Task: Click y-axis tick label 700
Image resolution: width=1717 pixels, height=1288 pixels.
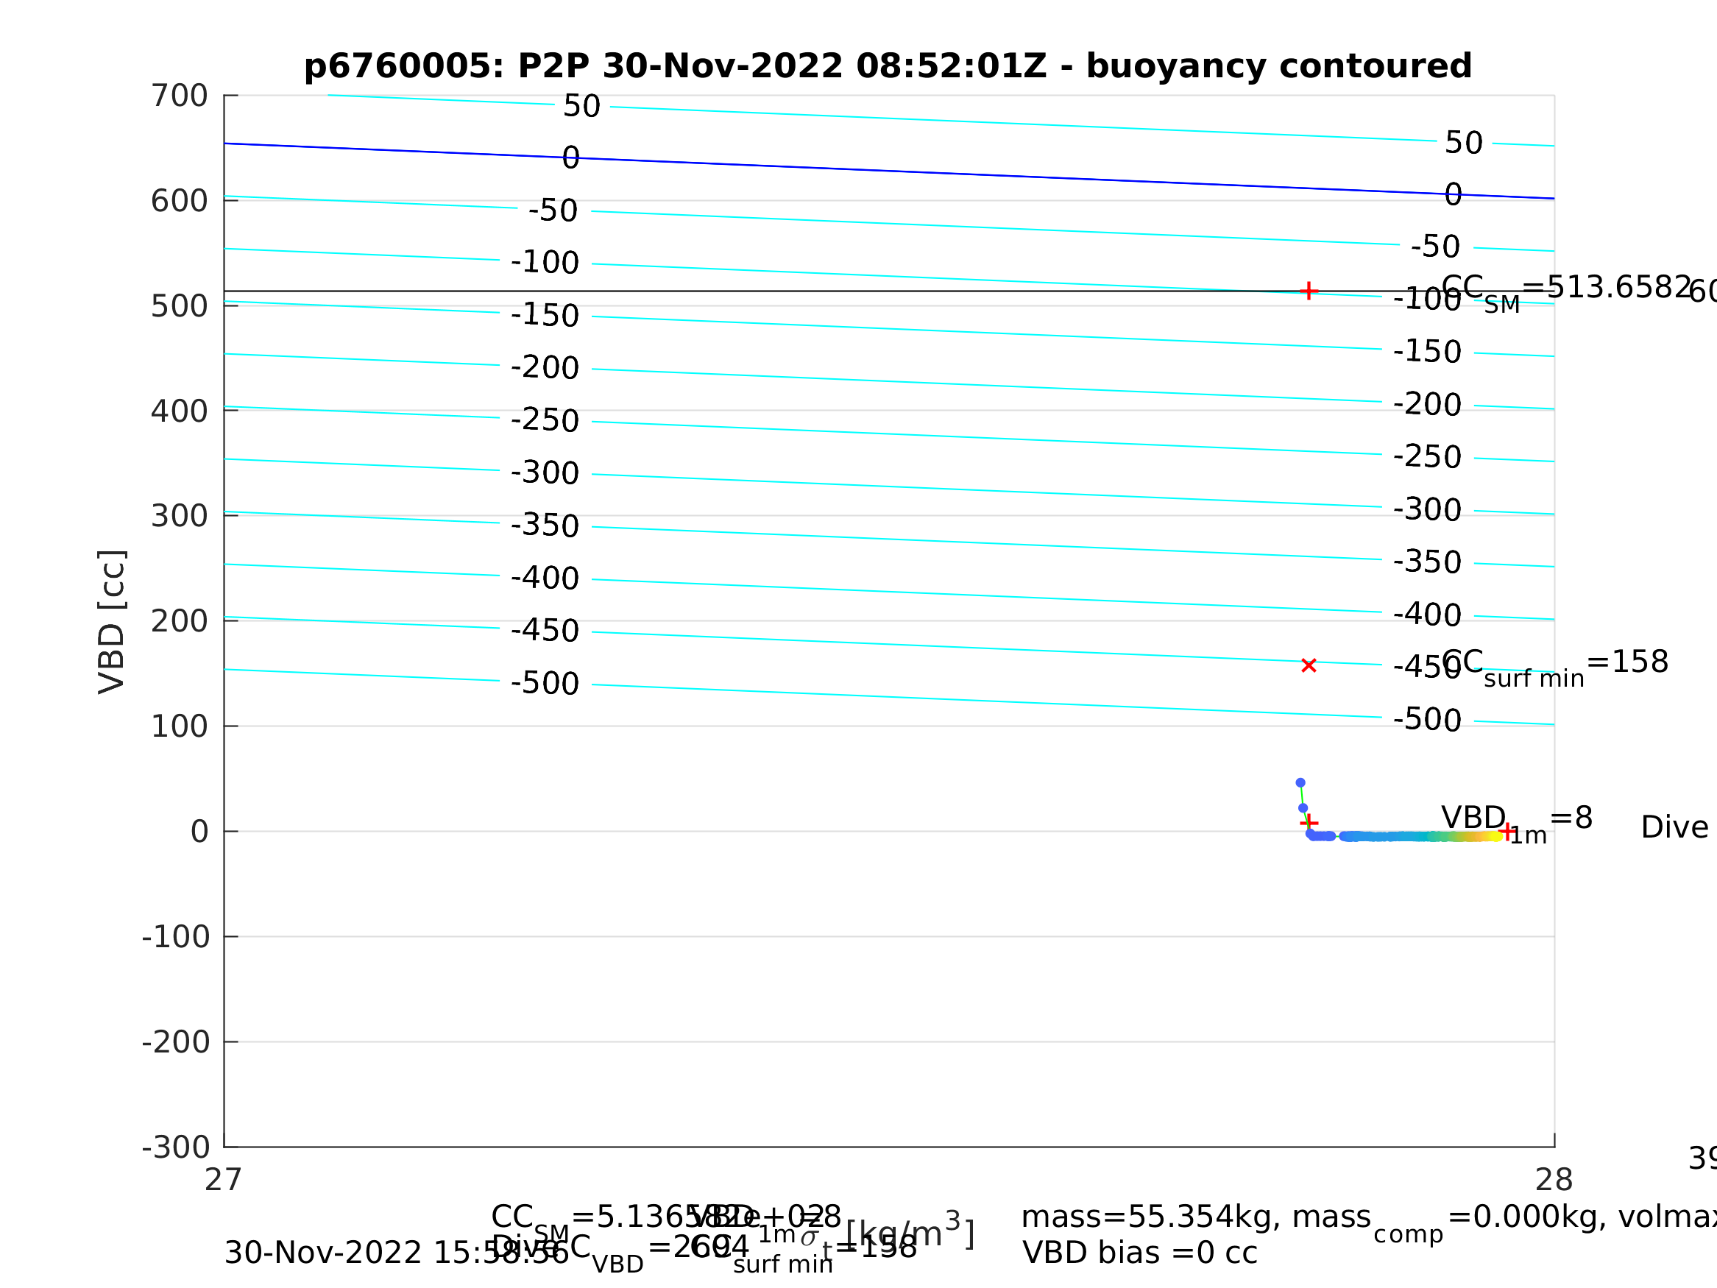Action: [180, 96]
